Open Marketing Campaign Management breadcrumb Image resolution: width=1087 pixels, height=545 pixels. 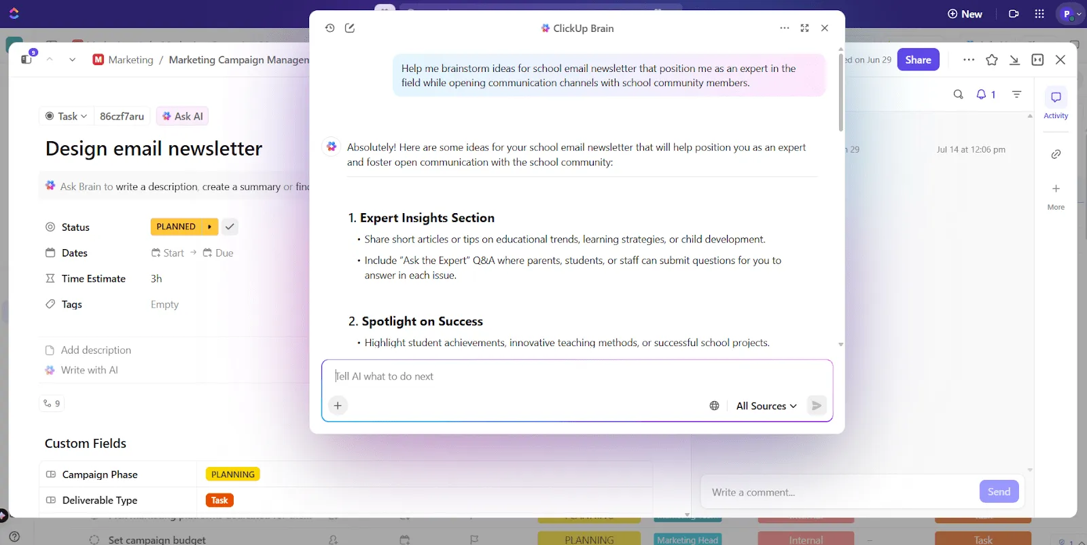click(x=239, y=60)
